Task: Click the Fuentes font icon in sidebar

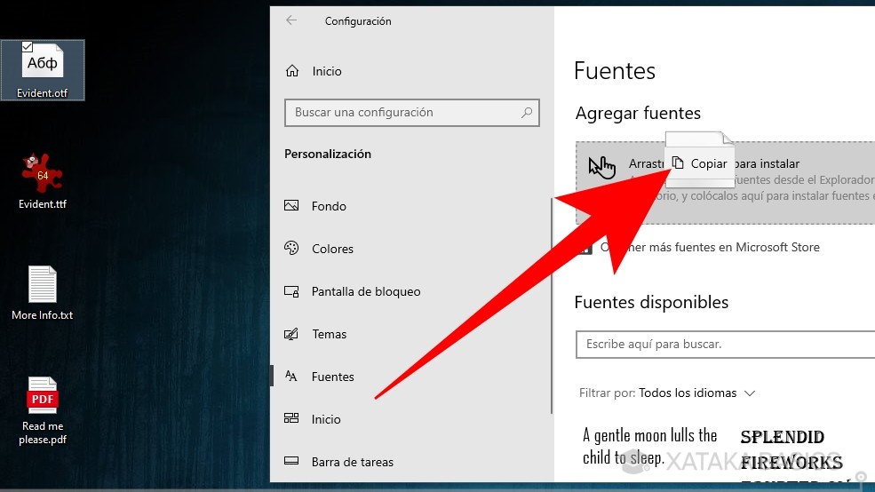Action: [291, 376]
